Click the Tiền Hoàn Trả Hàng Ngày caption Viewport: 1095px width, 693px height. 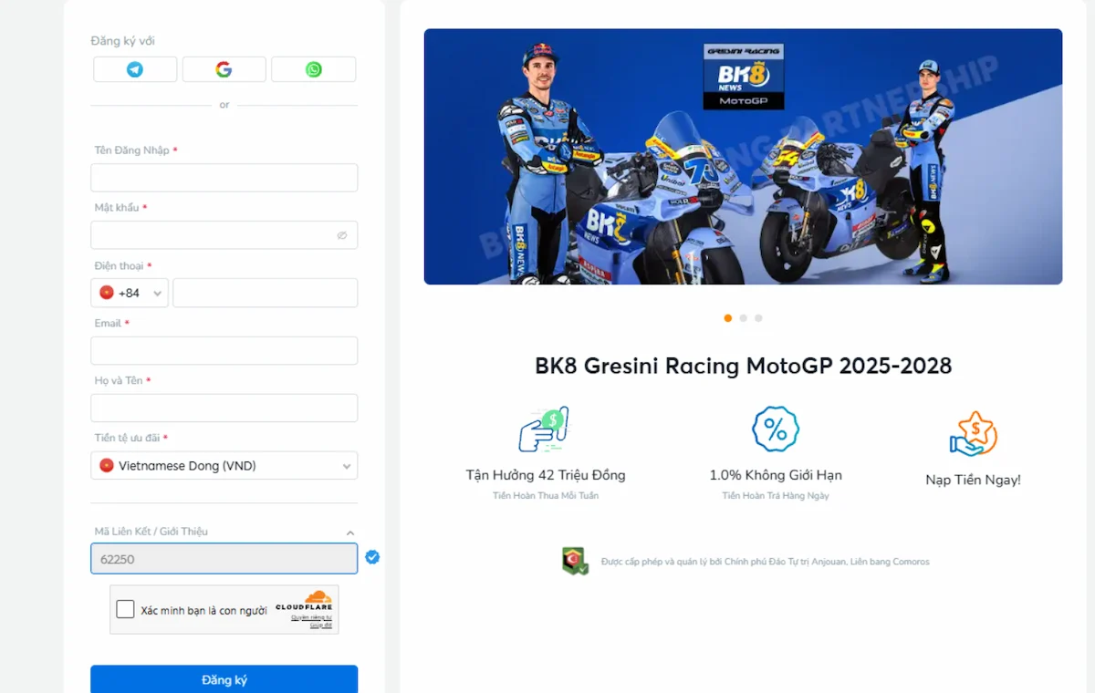pyautogui.click(x=776, y=496)
